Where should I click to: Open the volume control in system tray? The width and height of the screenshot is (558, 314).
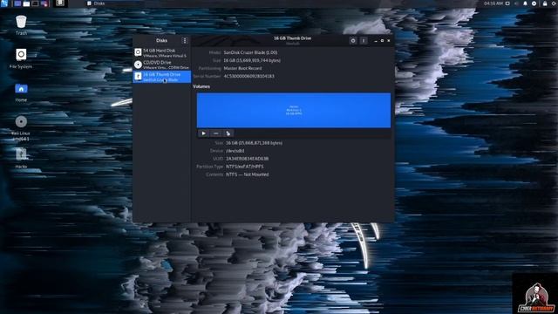[x=516, y=3]
